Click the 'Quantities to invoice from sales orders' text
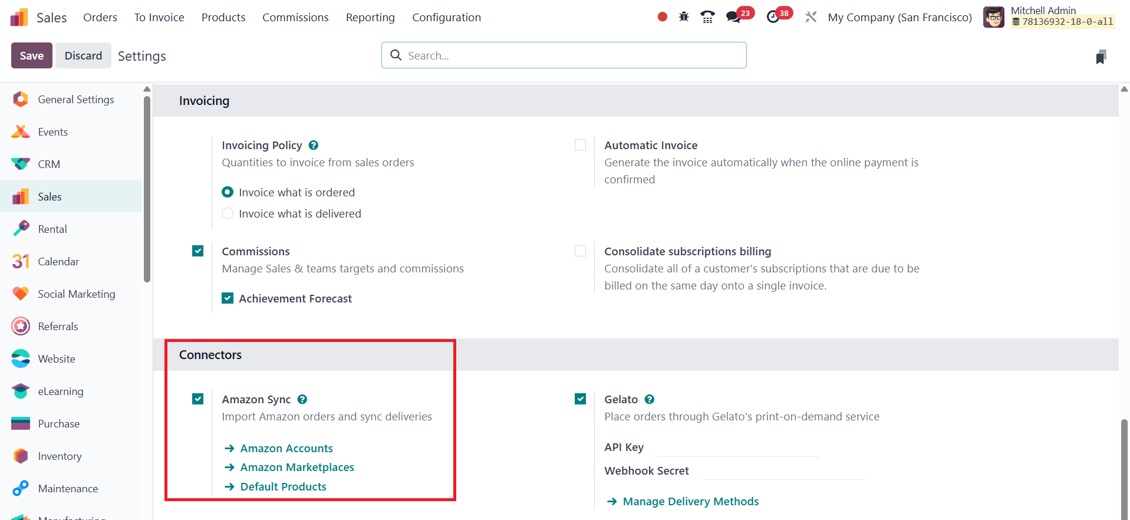This screenshot has height=520, width=1130. [318, 163]
